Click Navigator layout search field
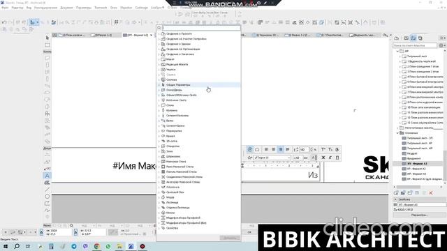The image size is (447, 251). (x=415, y=45)
